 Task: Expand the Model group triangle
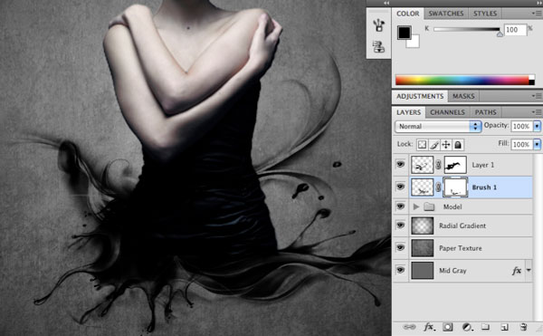(x=416, y=206)
